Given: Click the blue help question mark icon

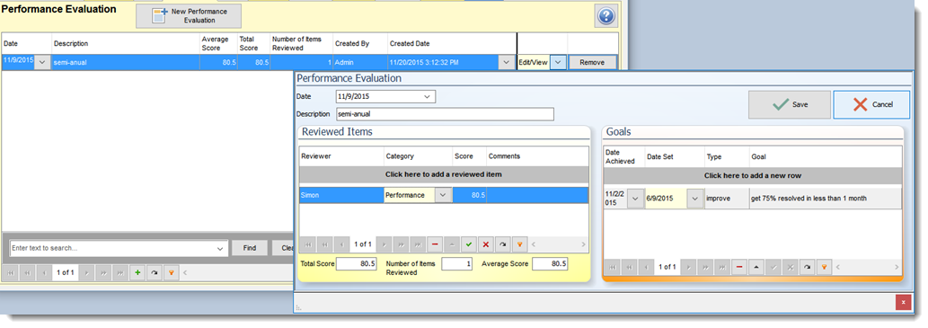Looking at the screenshot, I should coord(605,16).
